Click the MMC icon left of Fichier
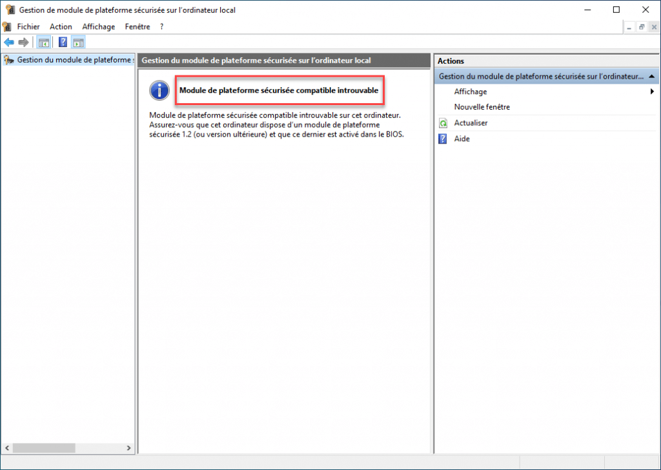661x470 pixels. (7, 26)
